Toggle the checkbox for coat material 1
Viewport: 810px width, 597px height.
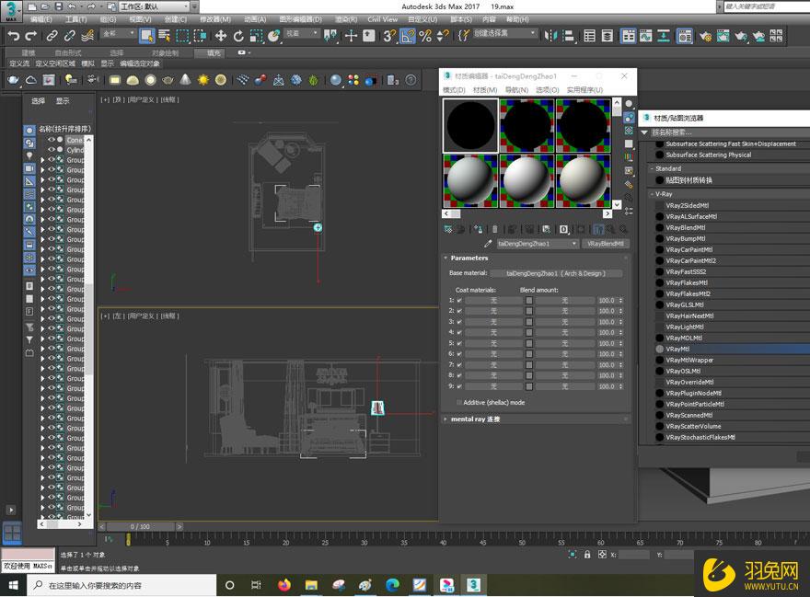click(458, 301)
